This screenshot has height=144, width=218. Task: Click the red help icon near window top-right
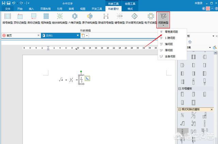[208, 8]
